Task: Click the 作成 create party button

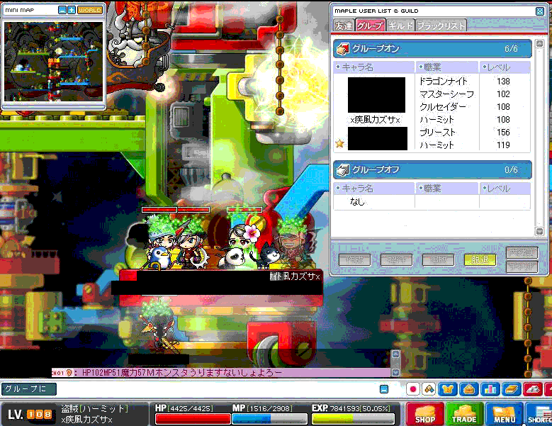Action: (x=354, y=260)
